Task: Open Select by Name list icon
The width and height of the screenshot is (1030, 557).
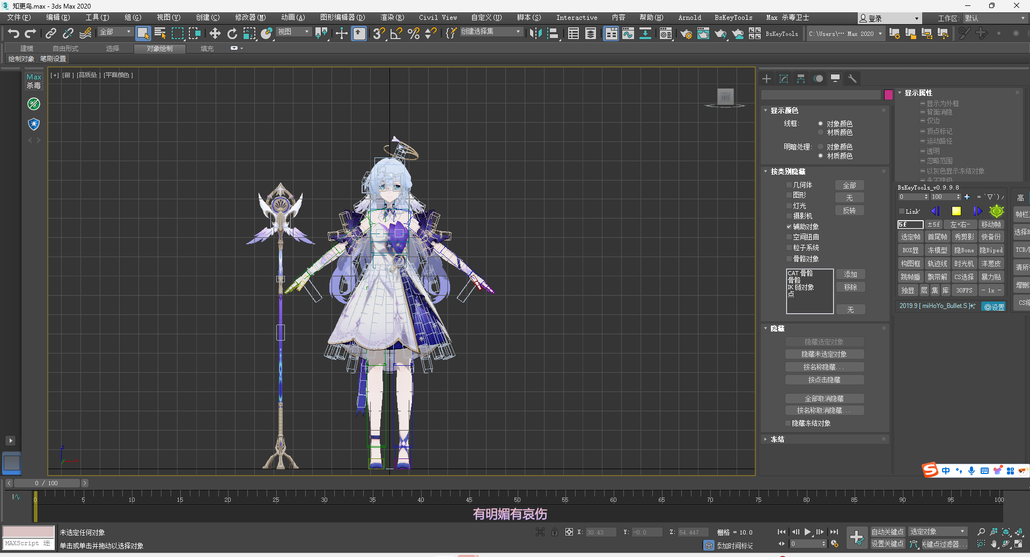Action: 160,33
